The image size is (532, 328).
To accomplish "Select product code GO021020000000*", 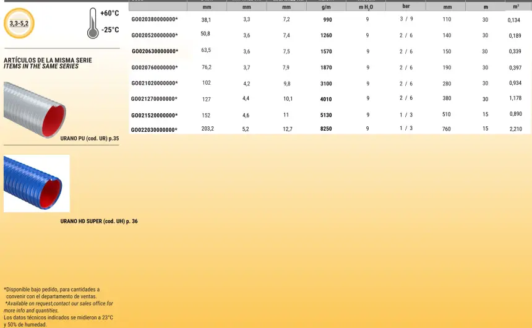I will (x=155, y=83).
